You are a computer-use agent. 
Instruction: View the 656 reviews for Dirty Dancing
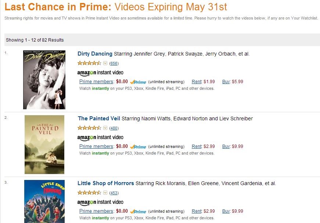[114, 63]
